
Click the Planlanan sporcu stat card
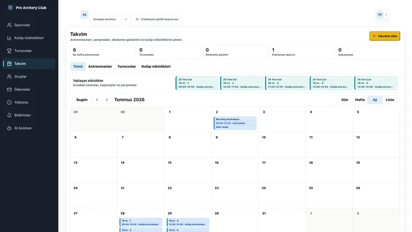click(x=301, y=52)
